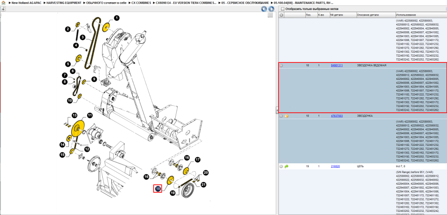Viewport: 447px width, 215px height.
Task: Select callout 13 on the diagram
Action: point(74,115)
